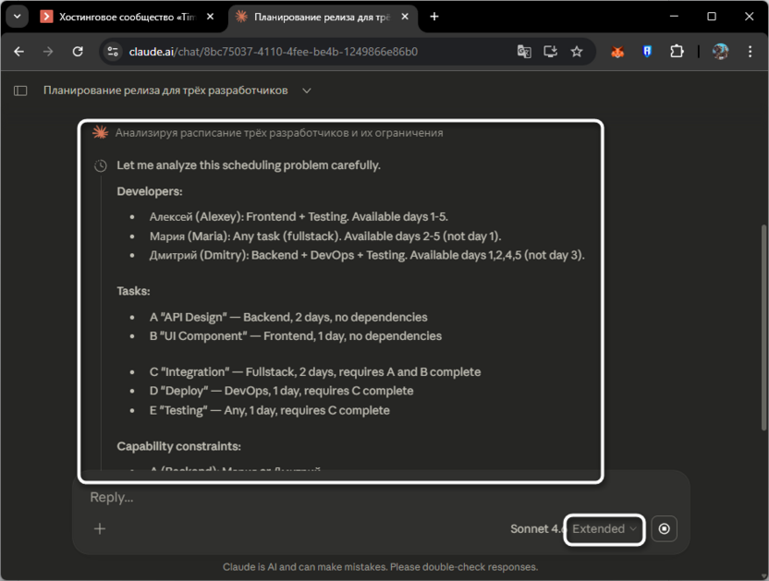This screenshot has width=769, height=581.
Task: Click the 'Tasks:' heading
Action: [x=133, y=291]
